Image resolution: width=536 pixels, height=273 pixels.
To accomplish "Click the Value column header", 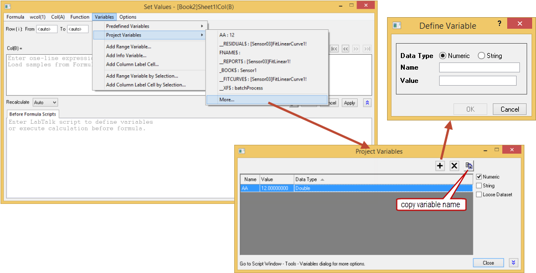I will pos(277,180).
